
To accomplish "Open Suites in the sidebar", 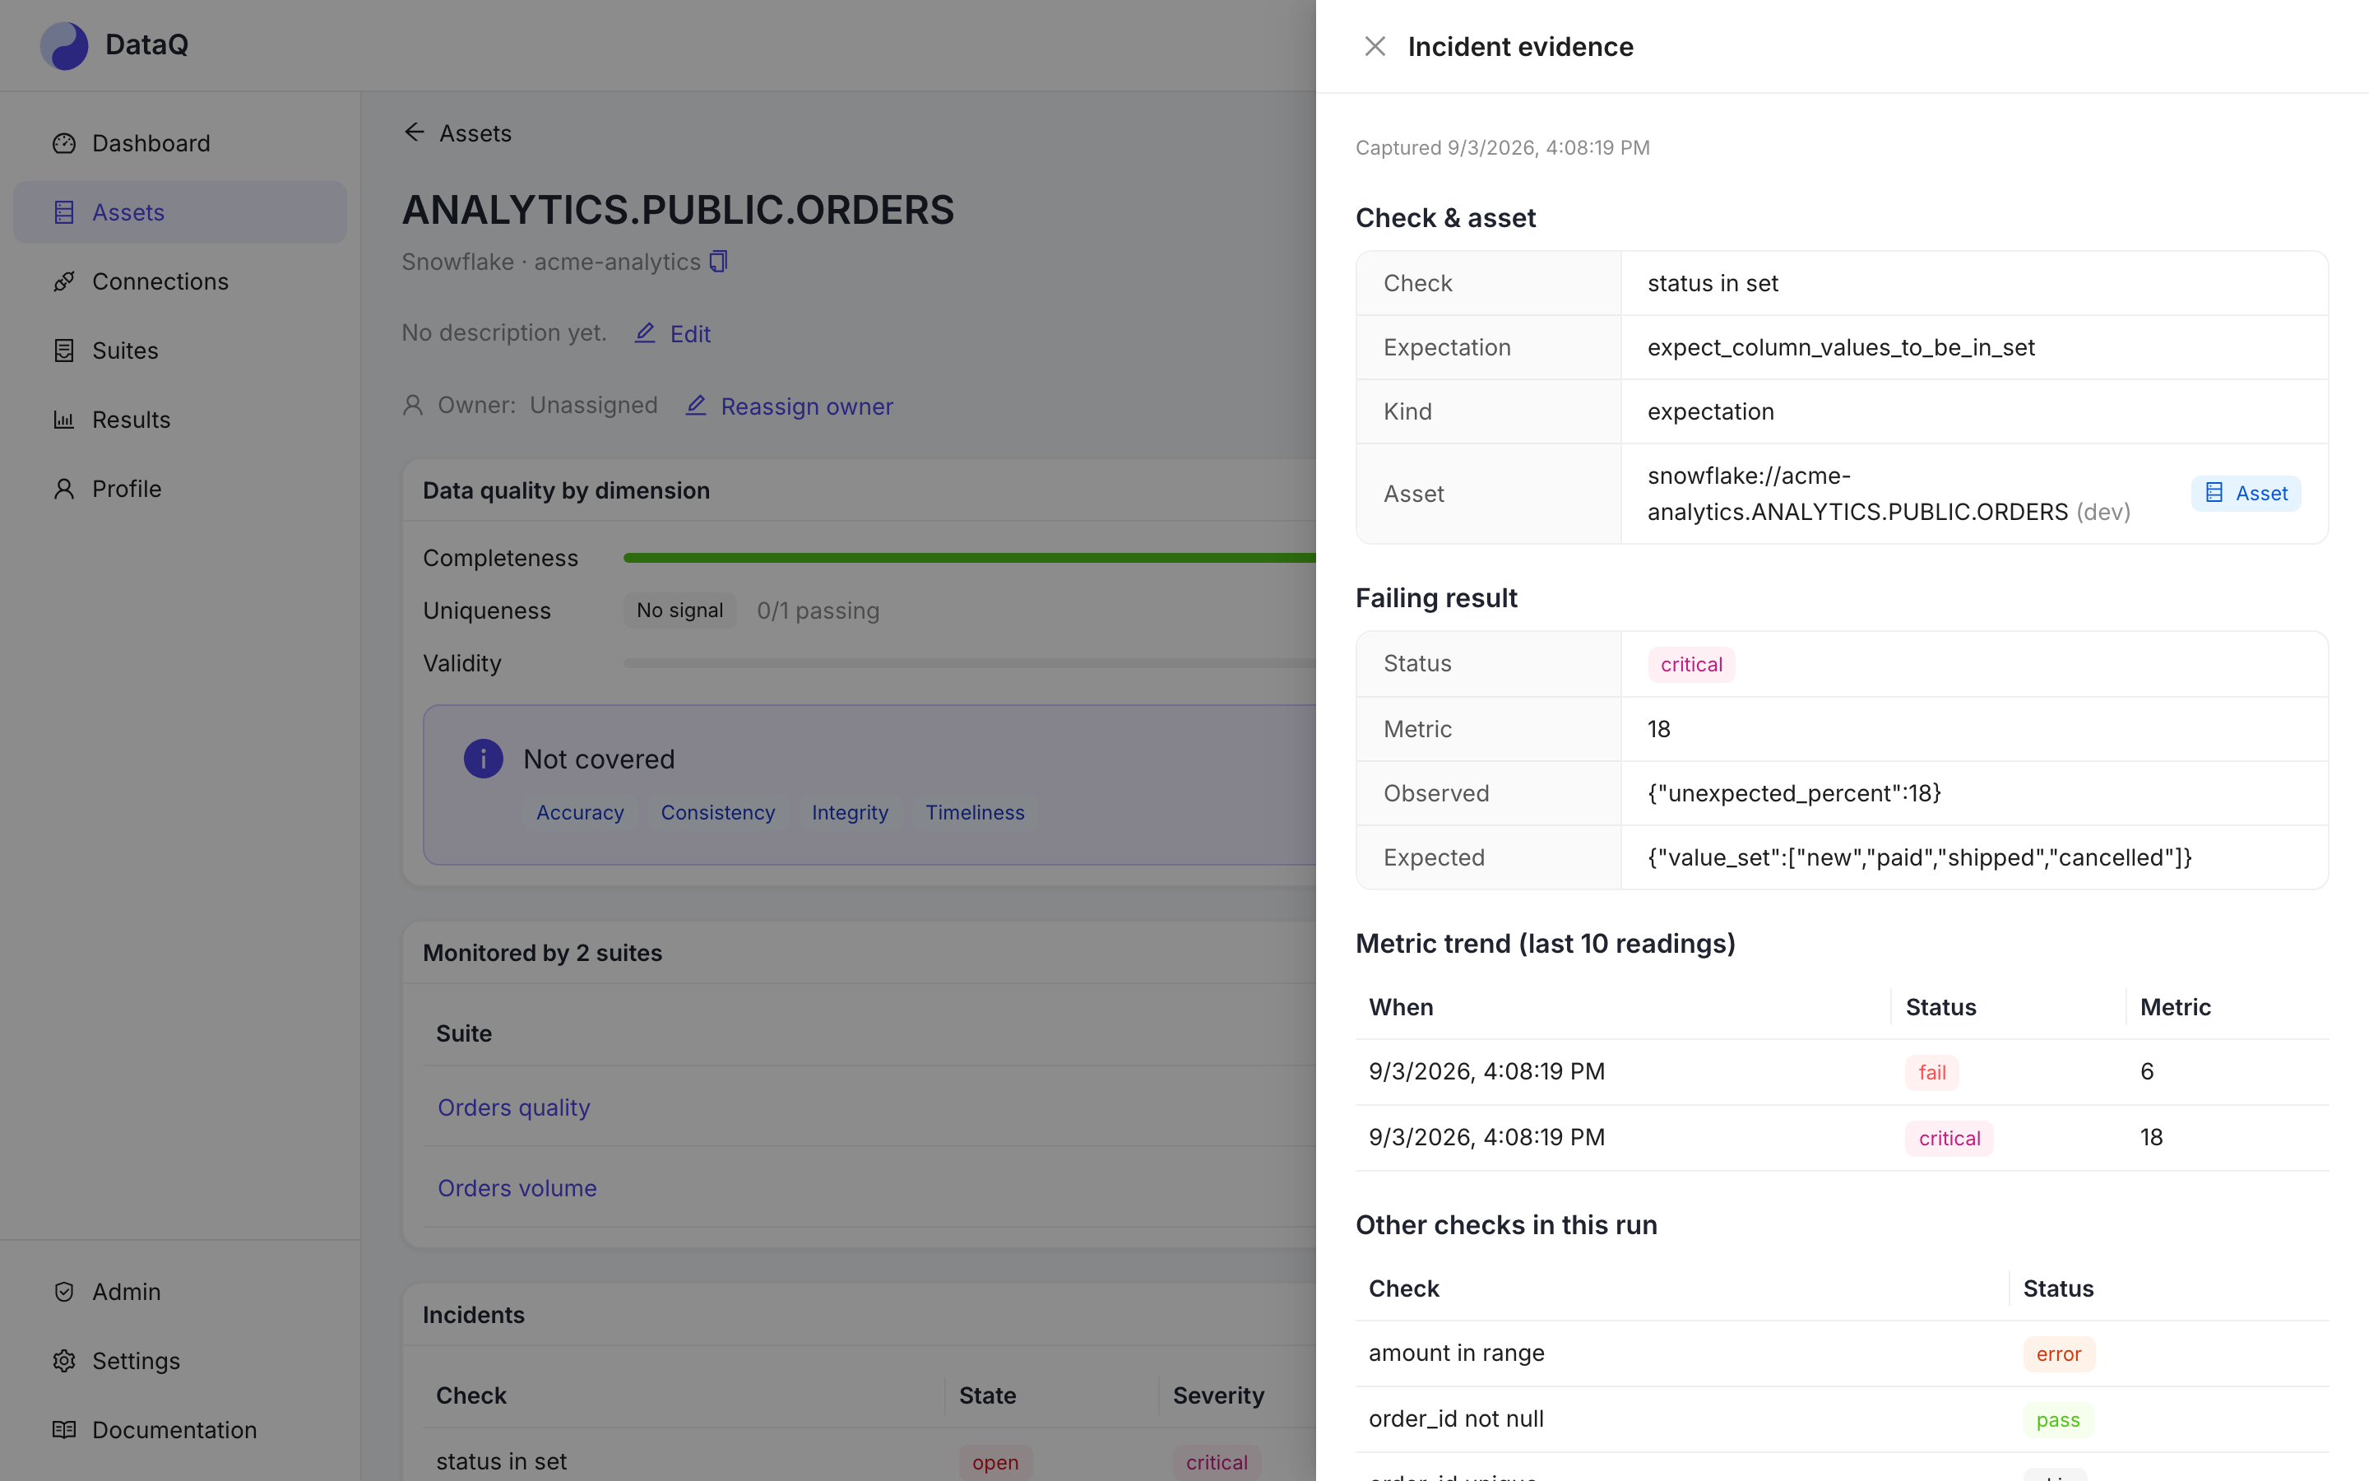I will (180, 351).
